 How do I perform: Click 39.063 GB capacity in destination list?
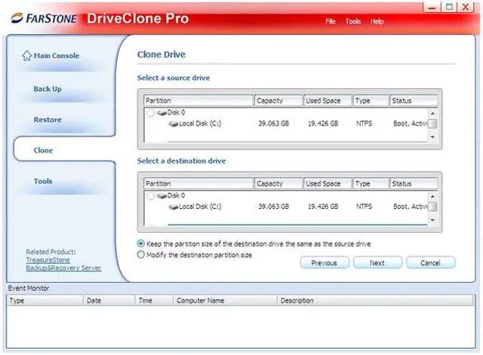[273, 207]
